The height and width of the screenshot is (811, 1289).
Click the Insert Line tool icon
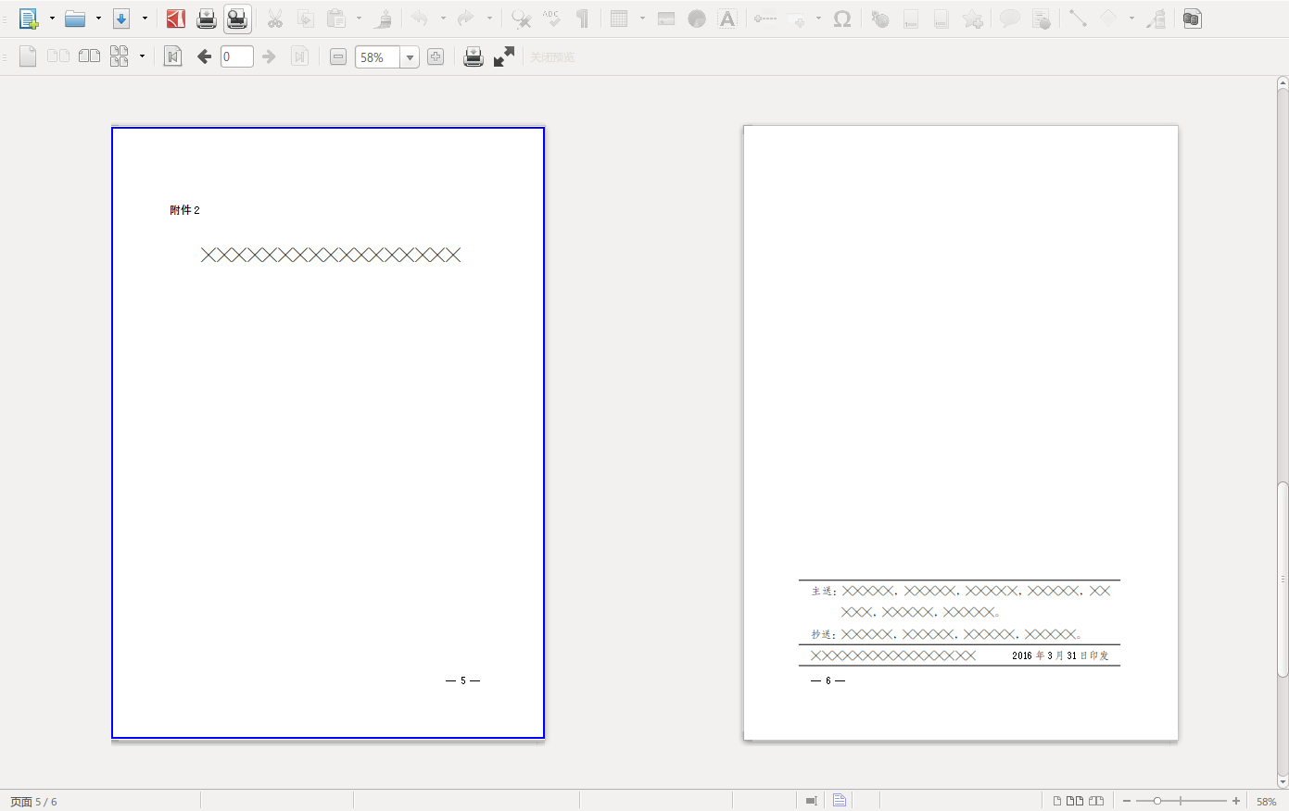1078,19
